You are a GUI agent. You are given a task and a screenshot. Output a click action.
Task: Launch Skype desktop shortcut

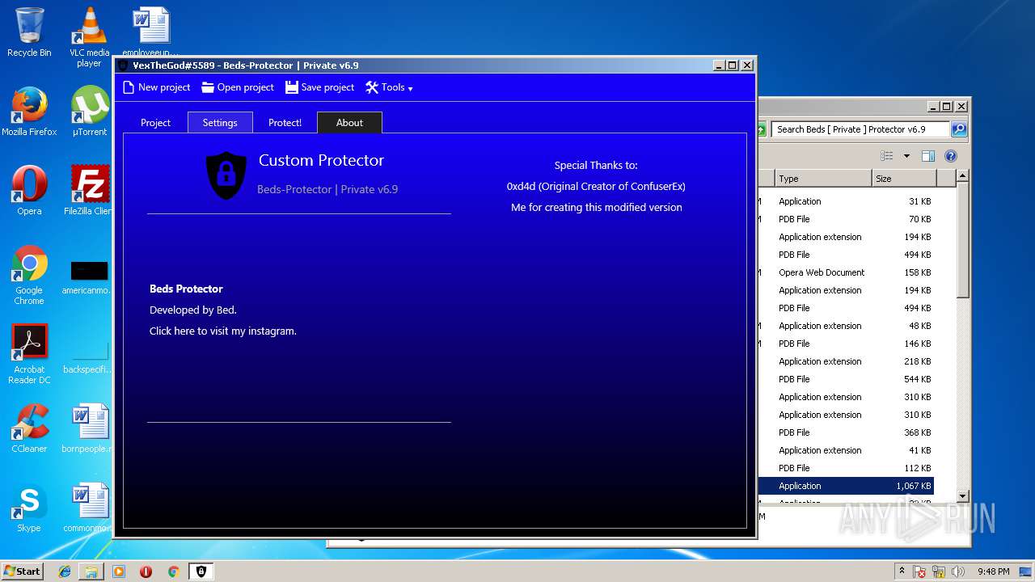click(29, 508)
